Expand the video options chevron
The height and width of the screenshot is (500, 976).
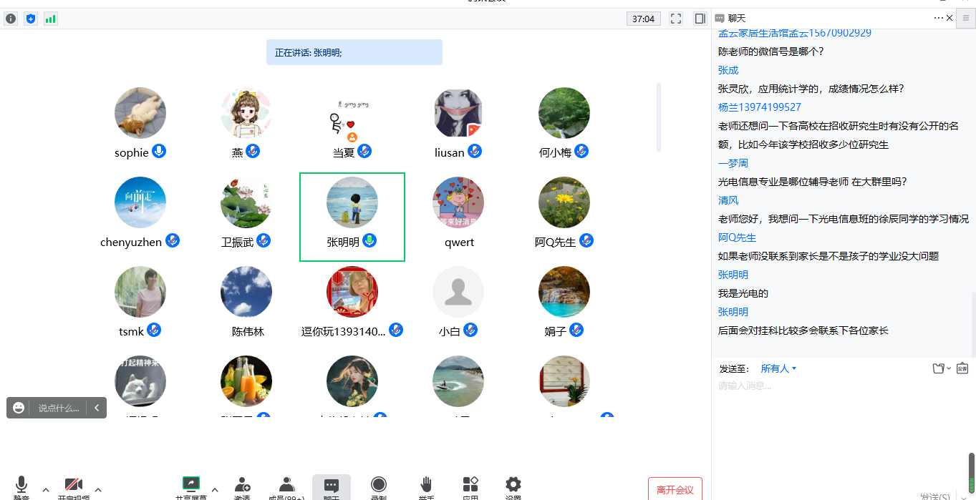99,489
